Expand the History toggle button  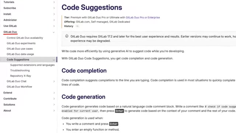77,26
